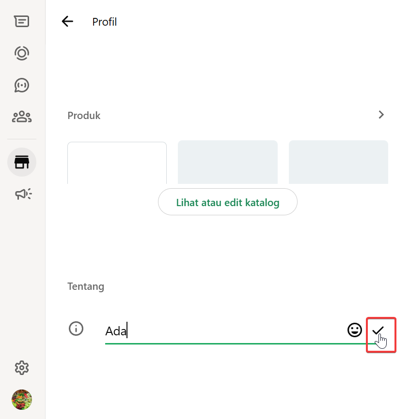This screenshot has height=419, width=410.
Task: Confirm About text with checkmark
Action: coord(378,330)
